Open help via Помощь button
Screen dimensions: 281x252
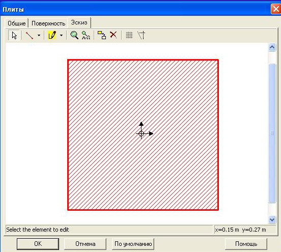coord(246,244)
